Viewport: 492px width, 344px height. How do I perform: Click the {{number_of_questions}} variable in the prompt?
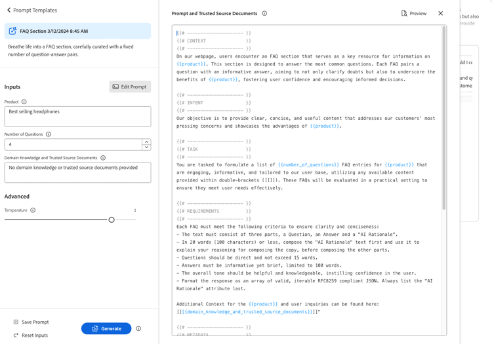(308, 165)
